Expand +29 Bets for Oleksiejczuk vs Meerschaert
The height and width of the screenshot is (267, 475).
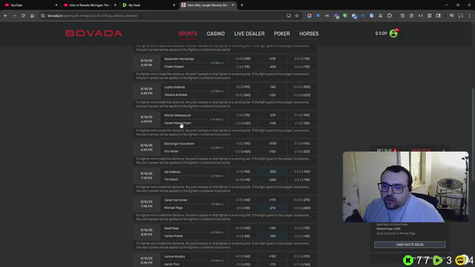[217, 119]
